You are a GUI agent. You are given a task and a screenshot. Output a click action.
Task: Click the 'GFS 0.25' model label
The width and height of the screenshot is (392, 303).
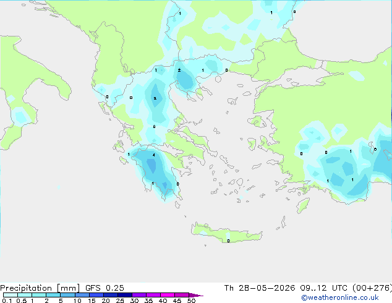coord(104,288)
